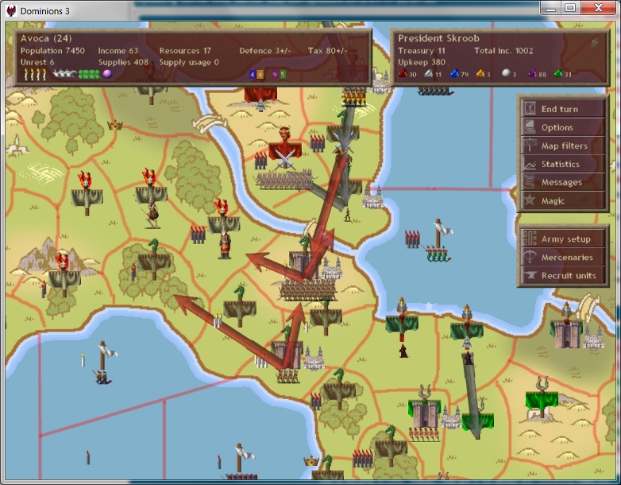The width and height of the screenshot is (621, 485).
Task: Select the snowy mountain province flame flag
Action: coord(64,274)
